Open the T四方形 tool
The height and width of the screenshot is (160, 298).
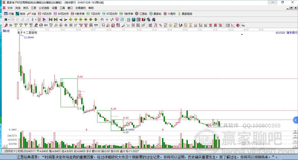(93, 14)
